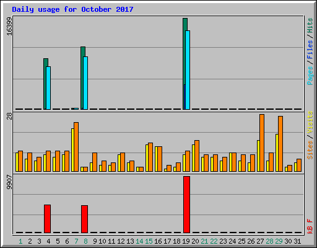Select day 2 on the x-axis
The width and height of the screenshot is (317, 248).
(30, 241)
